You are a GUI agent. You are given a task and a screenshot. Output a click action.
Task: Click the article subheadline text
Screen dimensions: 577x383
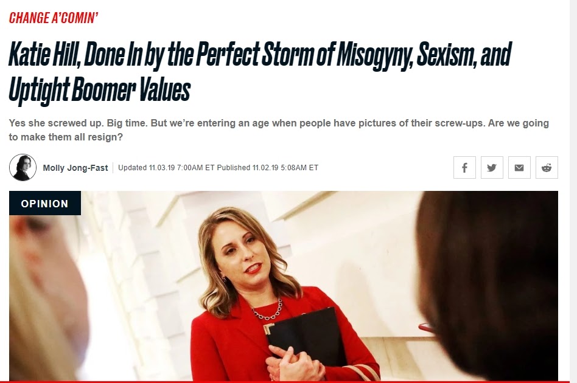pyautogui.click(x=279, y=129)
